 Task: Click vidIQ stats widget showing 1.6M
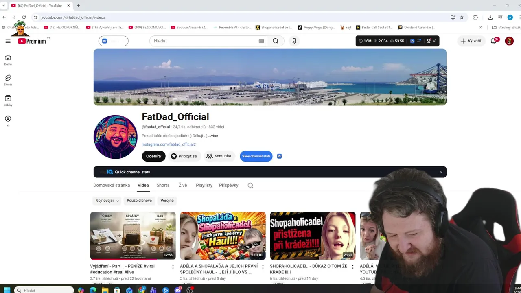(x=397, y=41)
